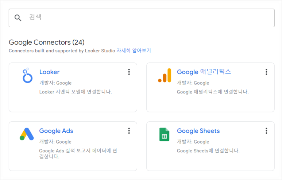Click the Google Sheets green icon
The height and width of the screenshot is (180, 282).
point(165,134)
